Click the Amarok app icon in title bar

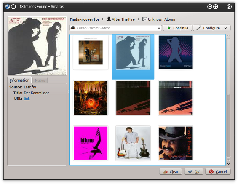tap(8, 7)
